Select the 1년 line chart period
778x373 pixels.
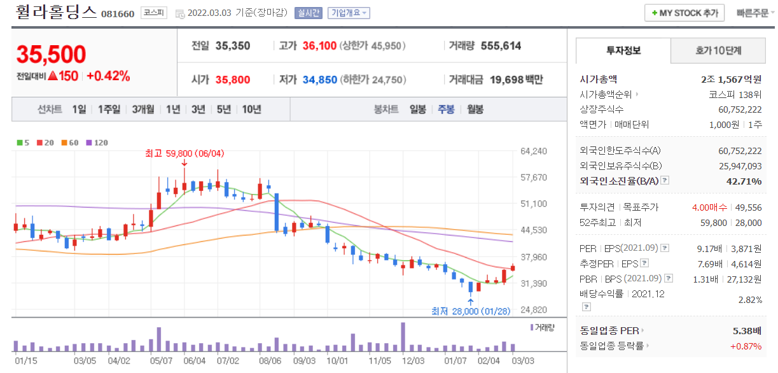173,109
